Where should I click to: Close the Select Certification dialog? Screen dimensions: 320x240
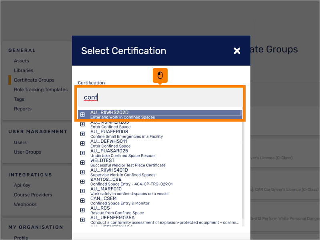pyautogui.click(x=237, y=51)
